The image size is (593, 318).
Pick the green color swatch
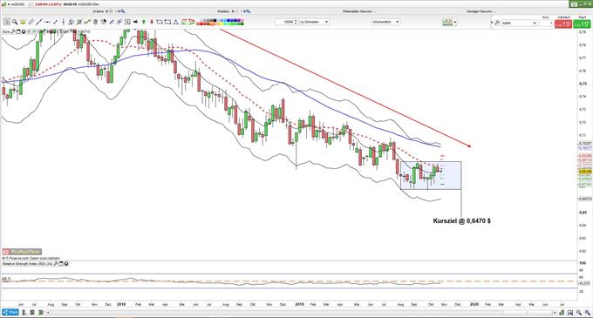231,24
